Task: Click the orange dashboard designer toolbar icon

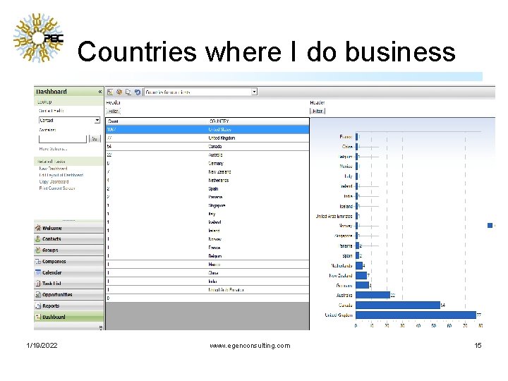Action: pos(119,92)
